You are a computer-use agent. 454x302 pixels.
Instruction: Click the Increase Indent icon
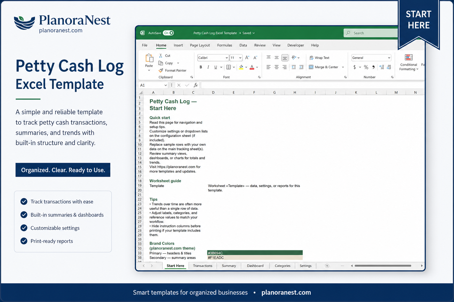[301, 67]
